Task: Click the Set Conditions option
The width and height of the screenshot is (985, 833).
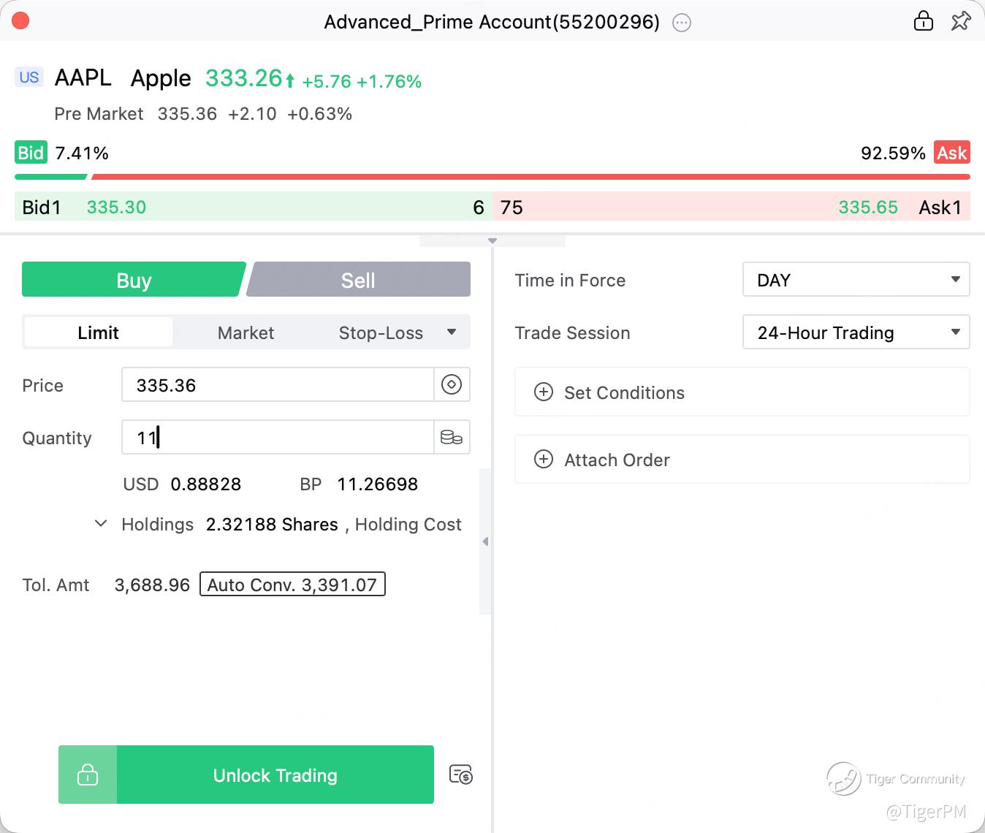Action: [x=742, y=392]
